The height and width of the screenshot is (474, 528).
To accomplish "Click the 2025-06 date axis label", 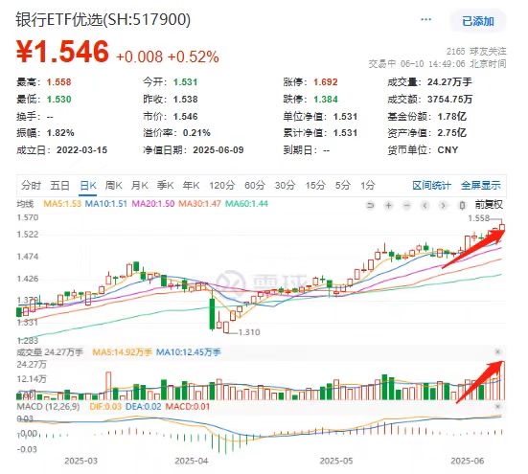I will (468, 461).
